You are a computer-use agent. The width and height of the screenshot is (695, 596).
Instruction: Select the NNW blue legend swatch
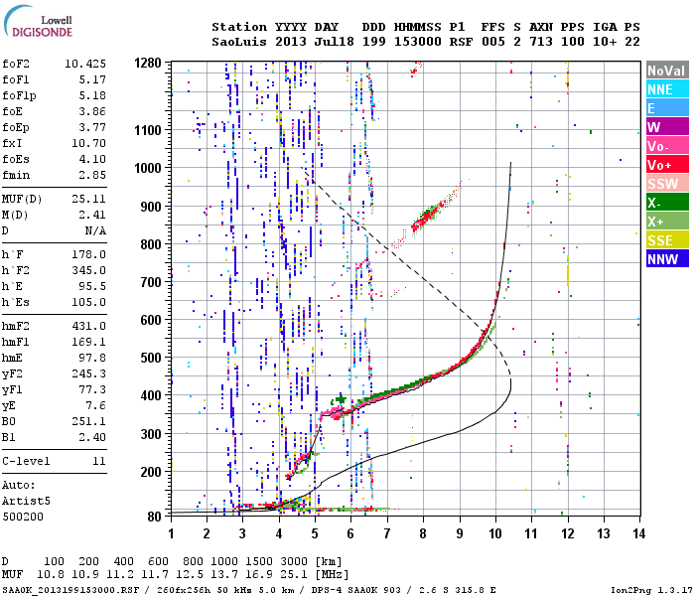point(667,258)
